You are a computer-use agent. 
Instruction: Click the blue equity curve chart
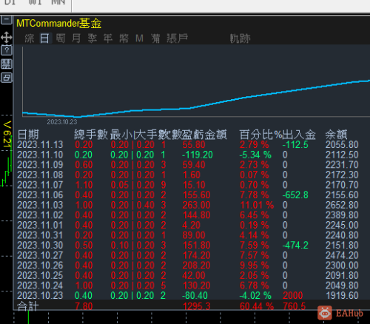coord(196,98)
